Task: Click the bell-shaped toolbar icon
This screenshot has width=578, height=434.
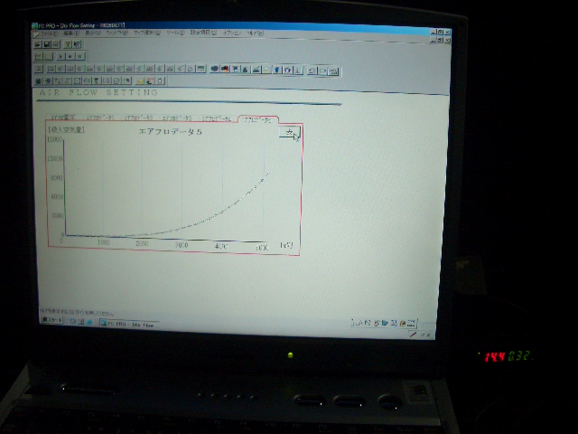Action: point(245,70)
